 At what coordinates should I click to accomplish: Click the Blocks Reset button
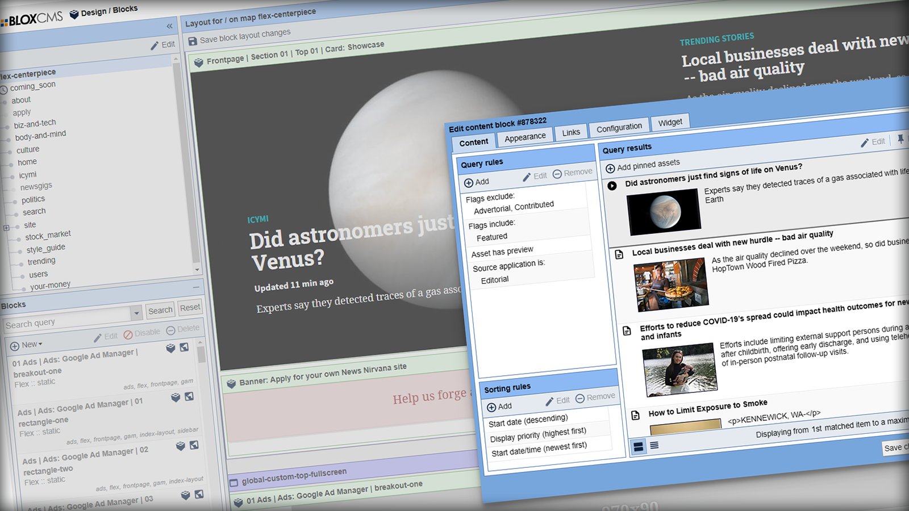pos(190,308)
